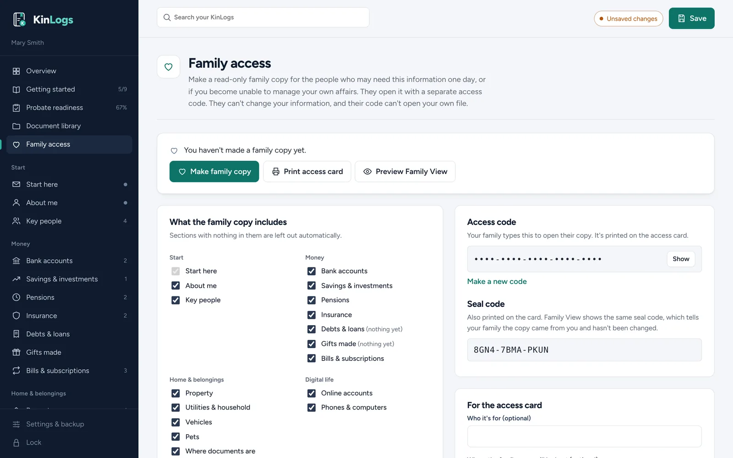733x458 pixels.
Task: Click the Save button
Action: point(691,18)
